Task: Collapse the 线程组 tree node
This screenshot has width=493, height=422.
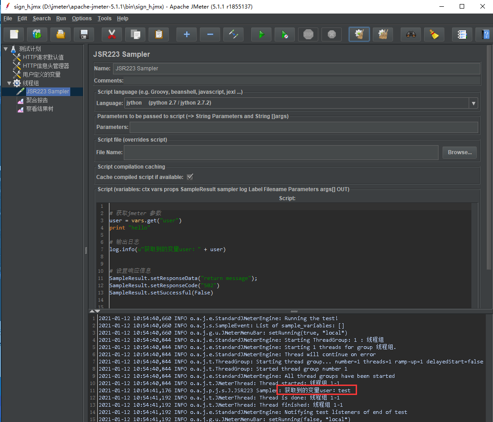Action: [x=9, y=83]
